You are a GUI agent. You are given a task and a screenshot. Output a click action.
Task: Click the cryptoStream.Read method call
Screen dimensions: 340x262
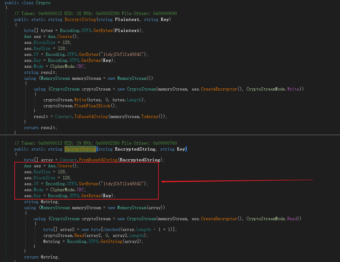[79, 235]
